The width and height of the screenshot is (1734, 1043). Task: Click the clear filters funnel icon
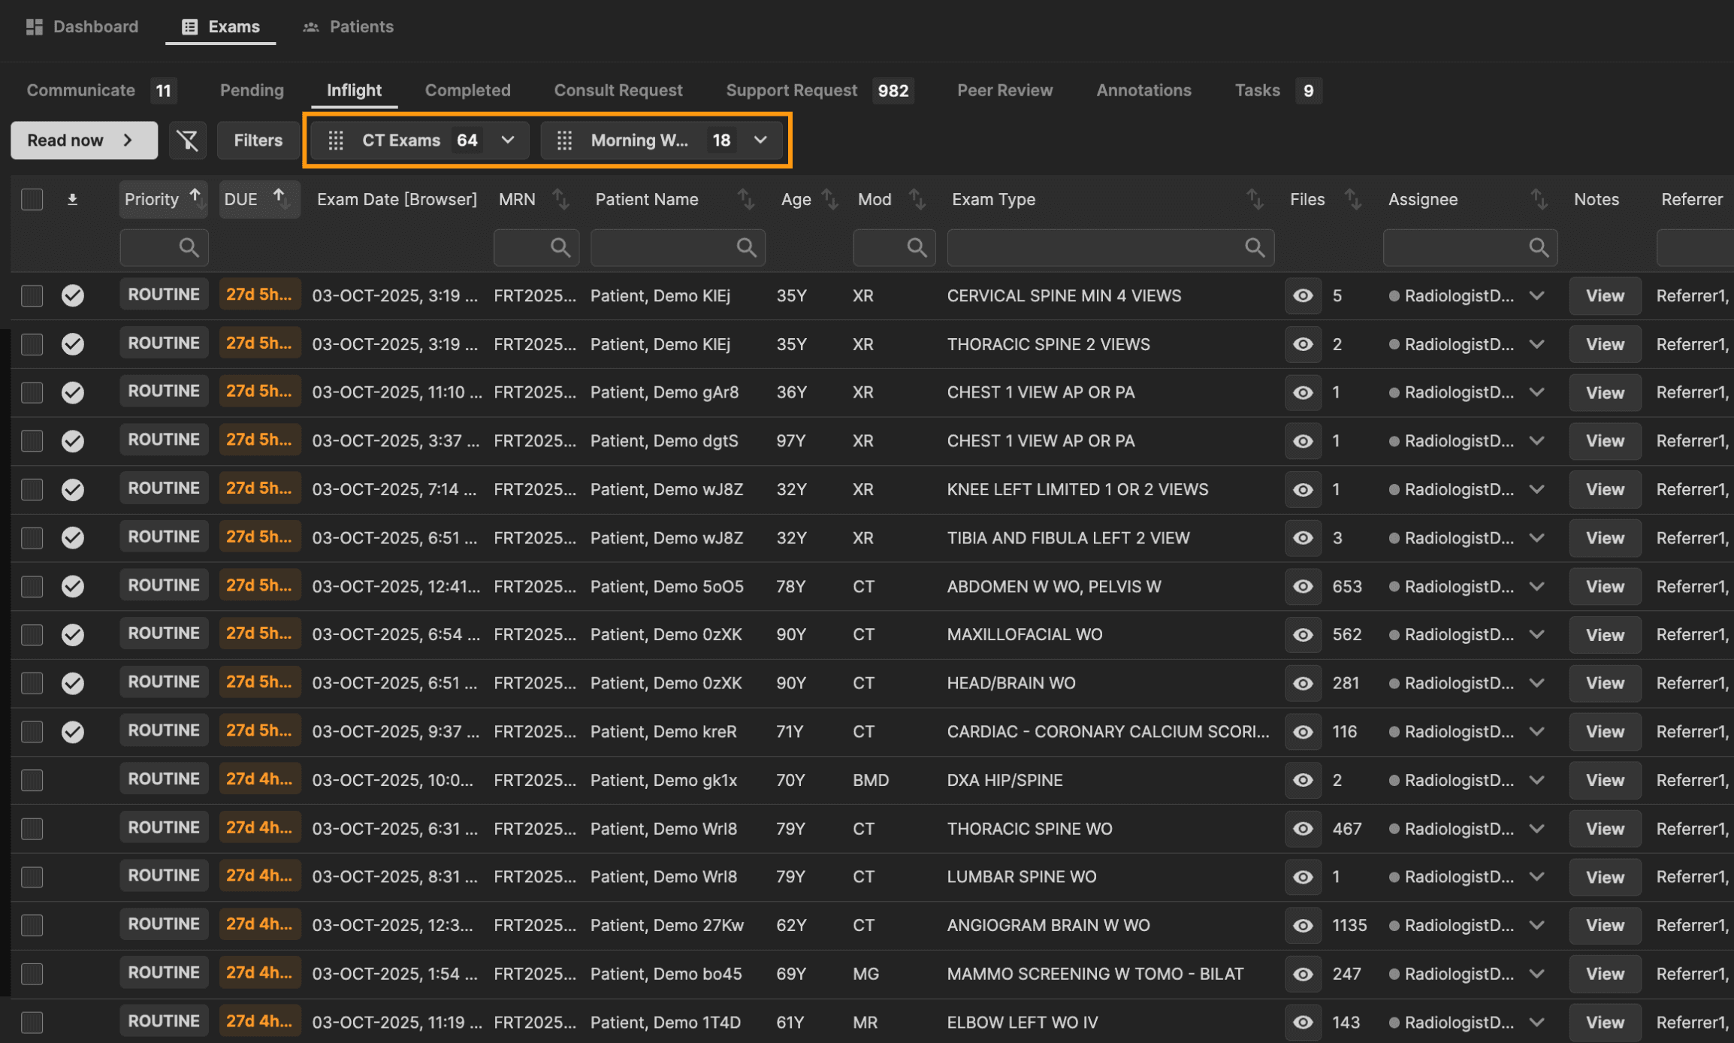point(188,141)
